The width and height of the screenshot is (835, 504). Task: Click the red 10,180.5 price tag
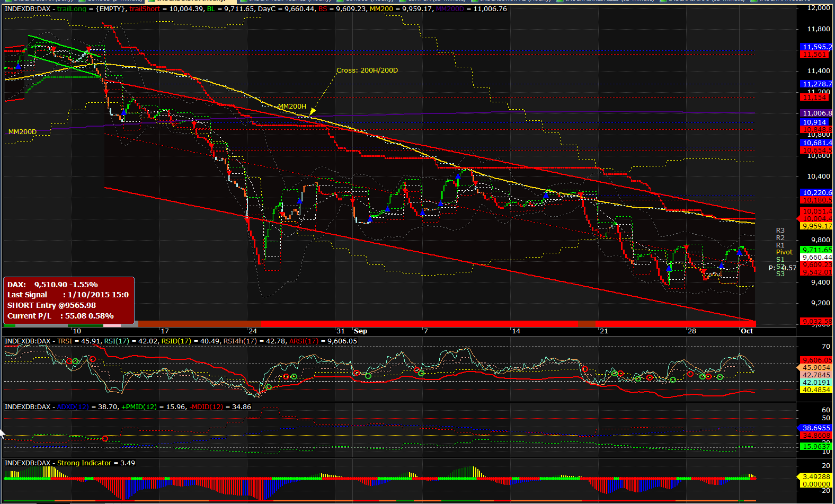pyautogui.click(x=816, y=200)
